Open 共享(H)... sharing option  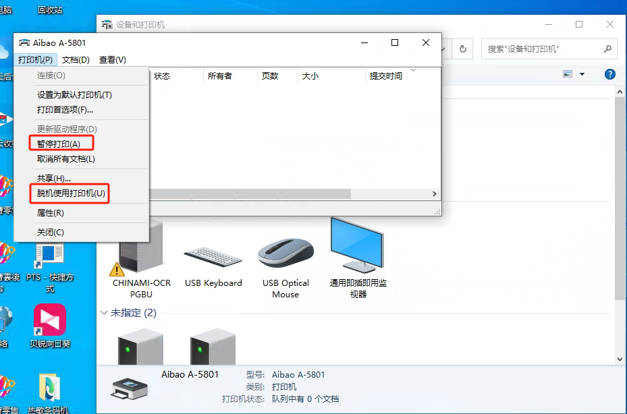tap(53, 178)
